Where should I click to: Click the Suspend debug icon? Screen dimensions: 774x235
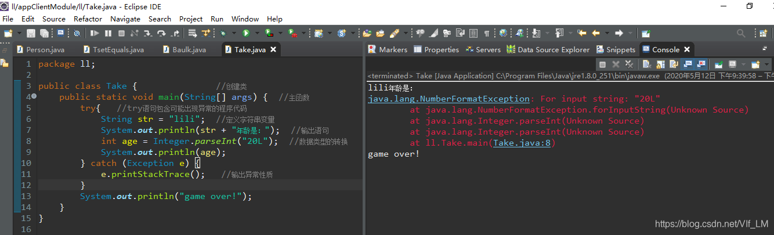108,33
